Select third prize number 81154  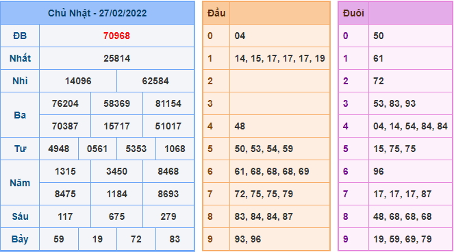168,103
